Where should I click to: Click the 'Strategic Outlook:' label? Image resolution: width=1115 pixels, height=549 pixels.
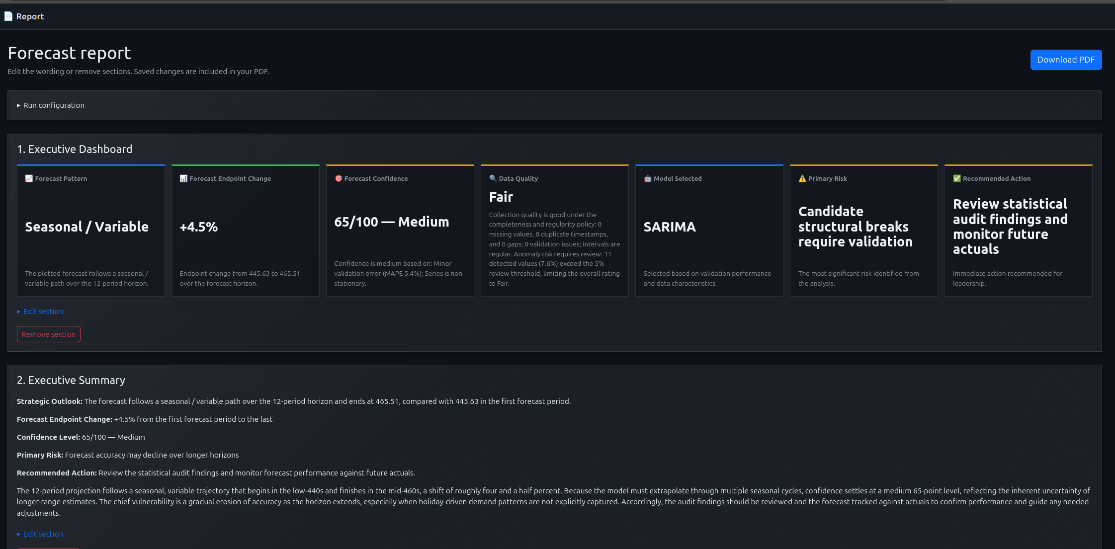click(x=50, y=401)
